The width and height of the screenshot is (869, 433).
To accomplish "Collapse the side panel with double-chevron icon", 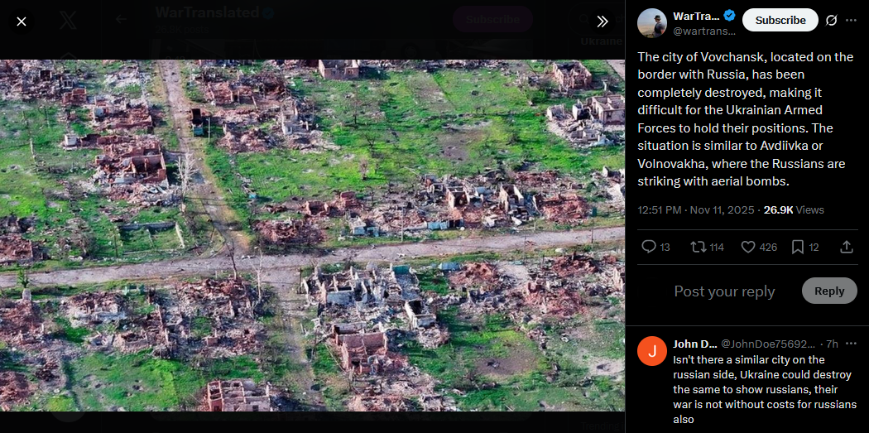I will pyautogui.click(x=603, y=22).
